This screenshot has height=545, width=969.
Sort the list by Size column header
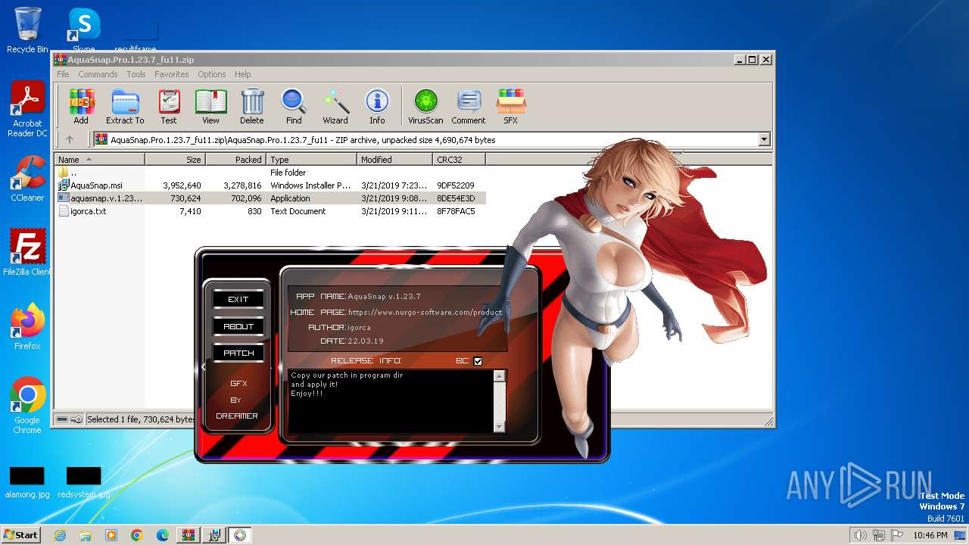click(175, 160)
